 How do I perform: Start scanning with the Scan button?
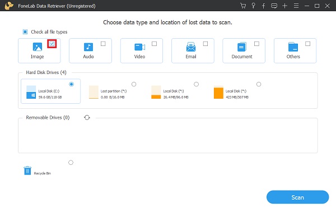click(298, 197)
